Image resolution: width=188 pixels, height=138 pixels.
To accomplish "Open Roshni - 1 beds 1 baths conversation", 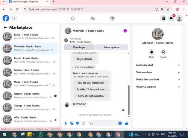I will [30, 72].
